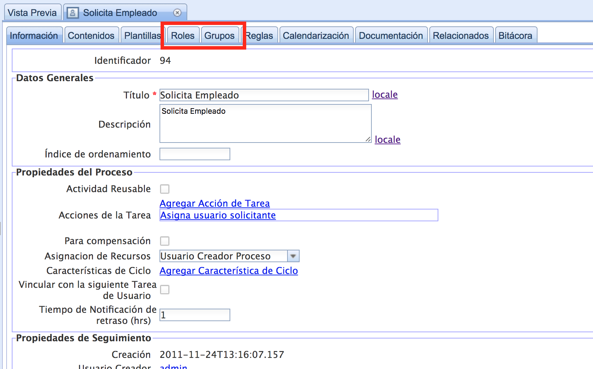Select the Grupos tab
Screen dimensions: 593x369
[220, 35]
